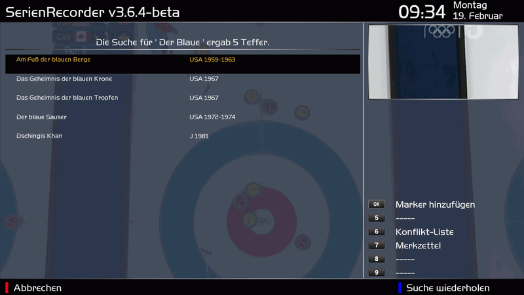
Task: Click the OK key icon
Action: tap(376, 205)
